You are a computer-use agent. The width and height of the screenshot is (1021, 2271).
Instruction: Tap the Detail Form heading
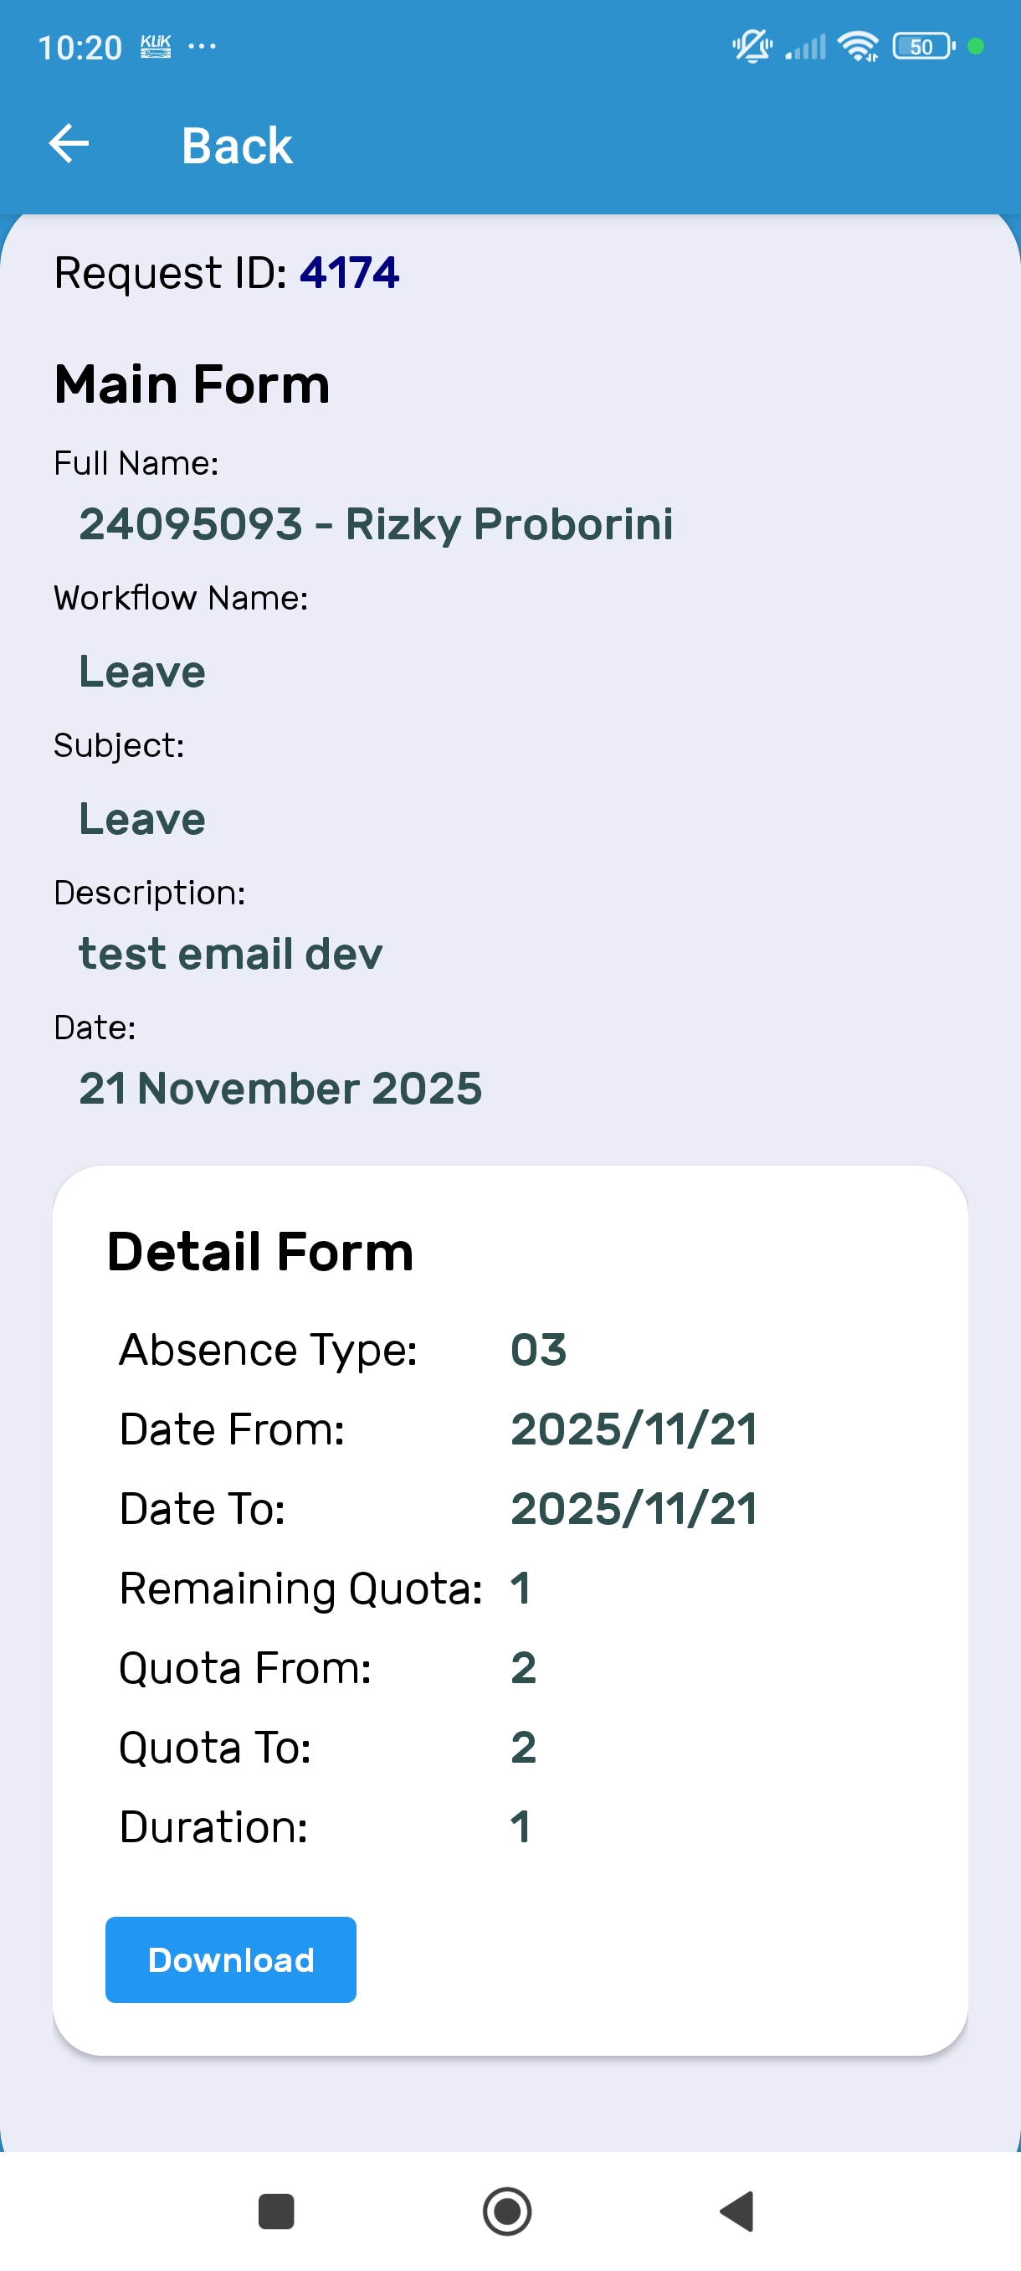[x=260, y=1251]
